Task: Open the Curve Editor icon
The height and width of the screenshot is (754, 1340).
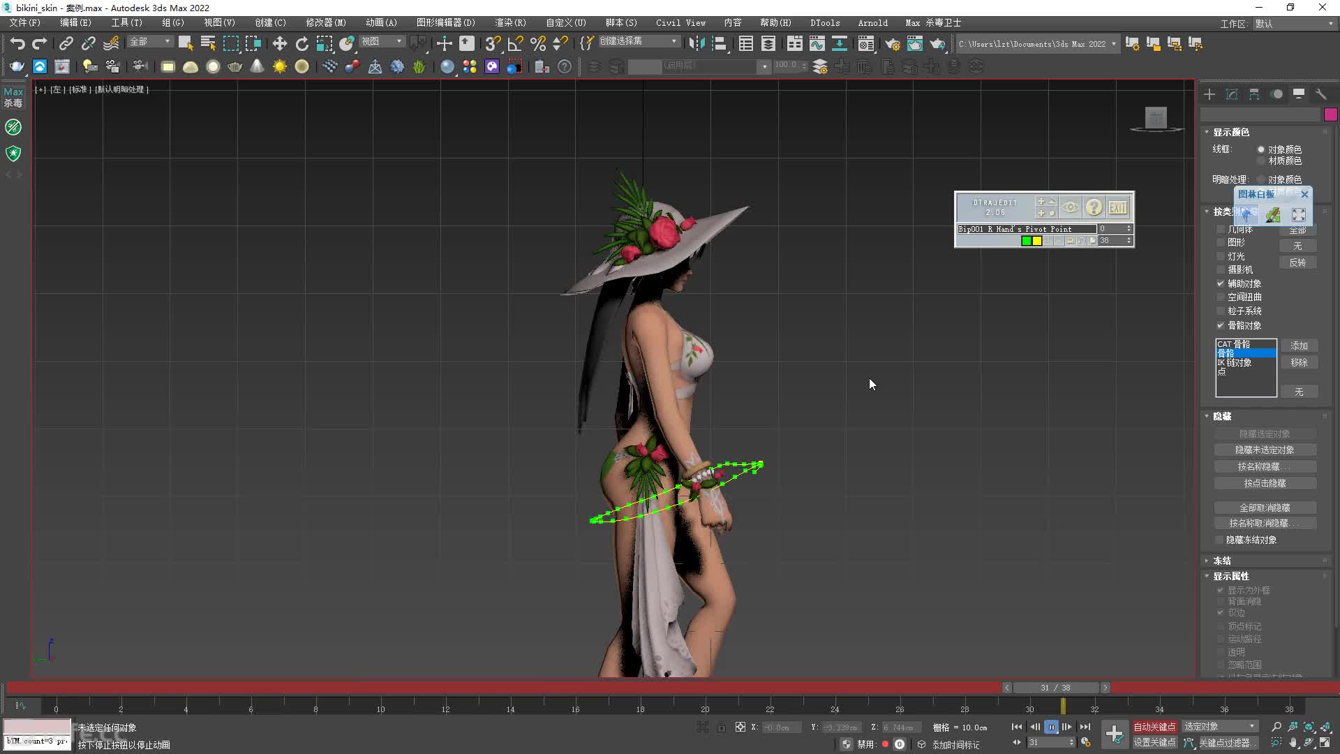Action: point(817,43)
